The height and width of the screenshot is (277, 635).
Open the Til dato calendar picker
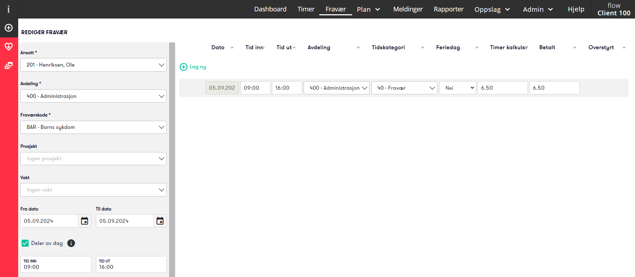pyautogui.click(x=160, y=221)
